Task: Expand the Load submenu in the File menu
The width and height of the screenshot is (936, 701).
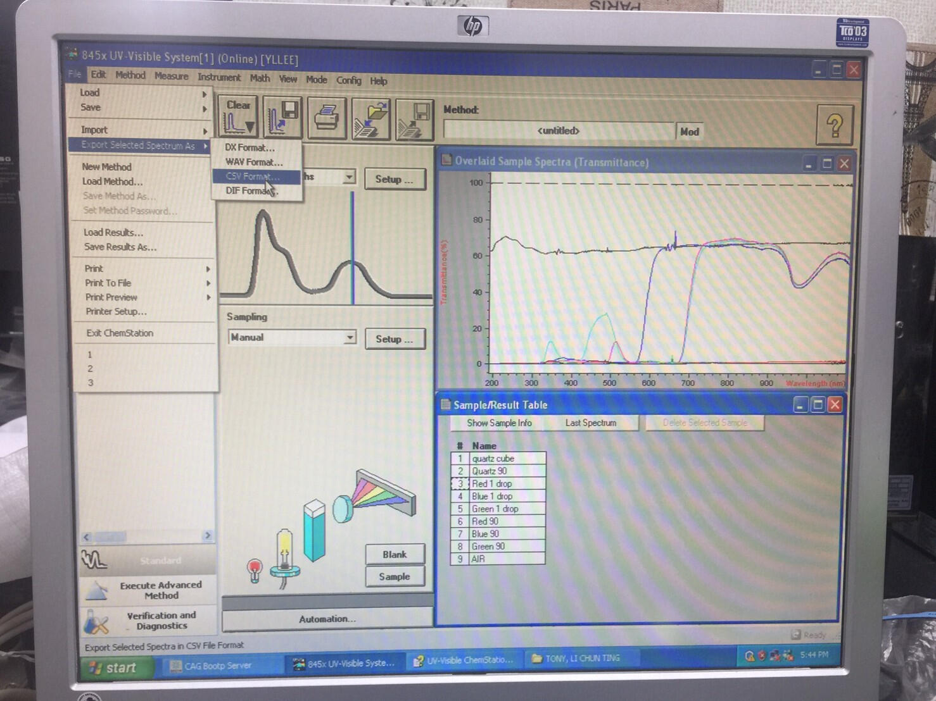Action: pyautogui.click(x=142, y=93)
